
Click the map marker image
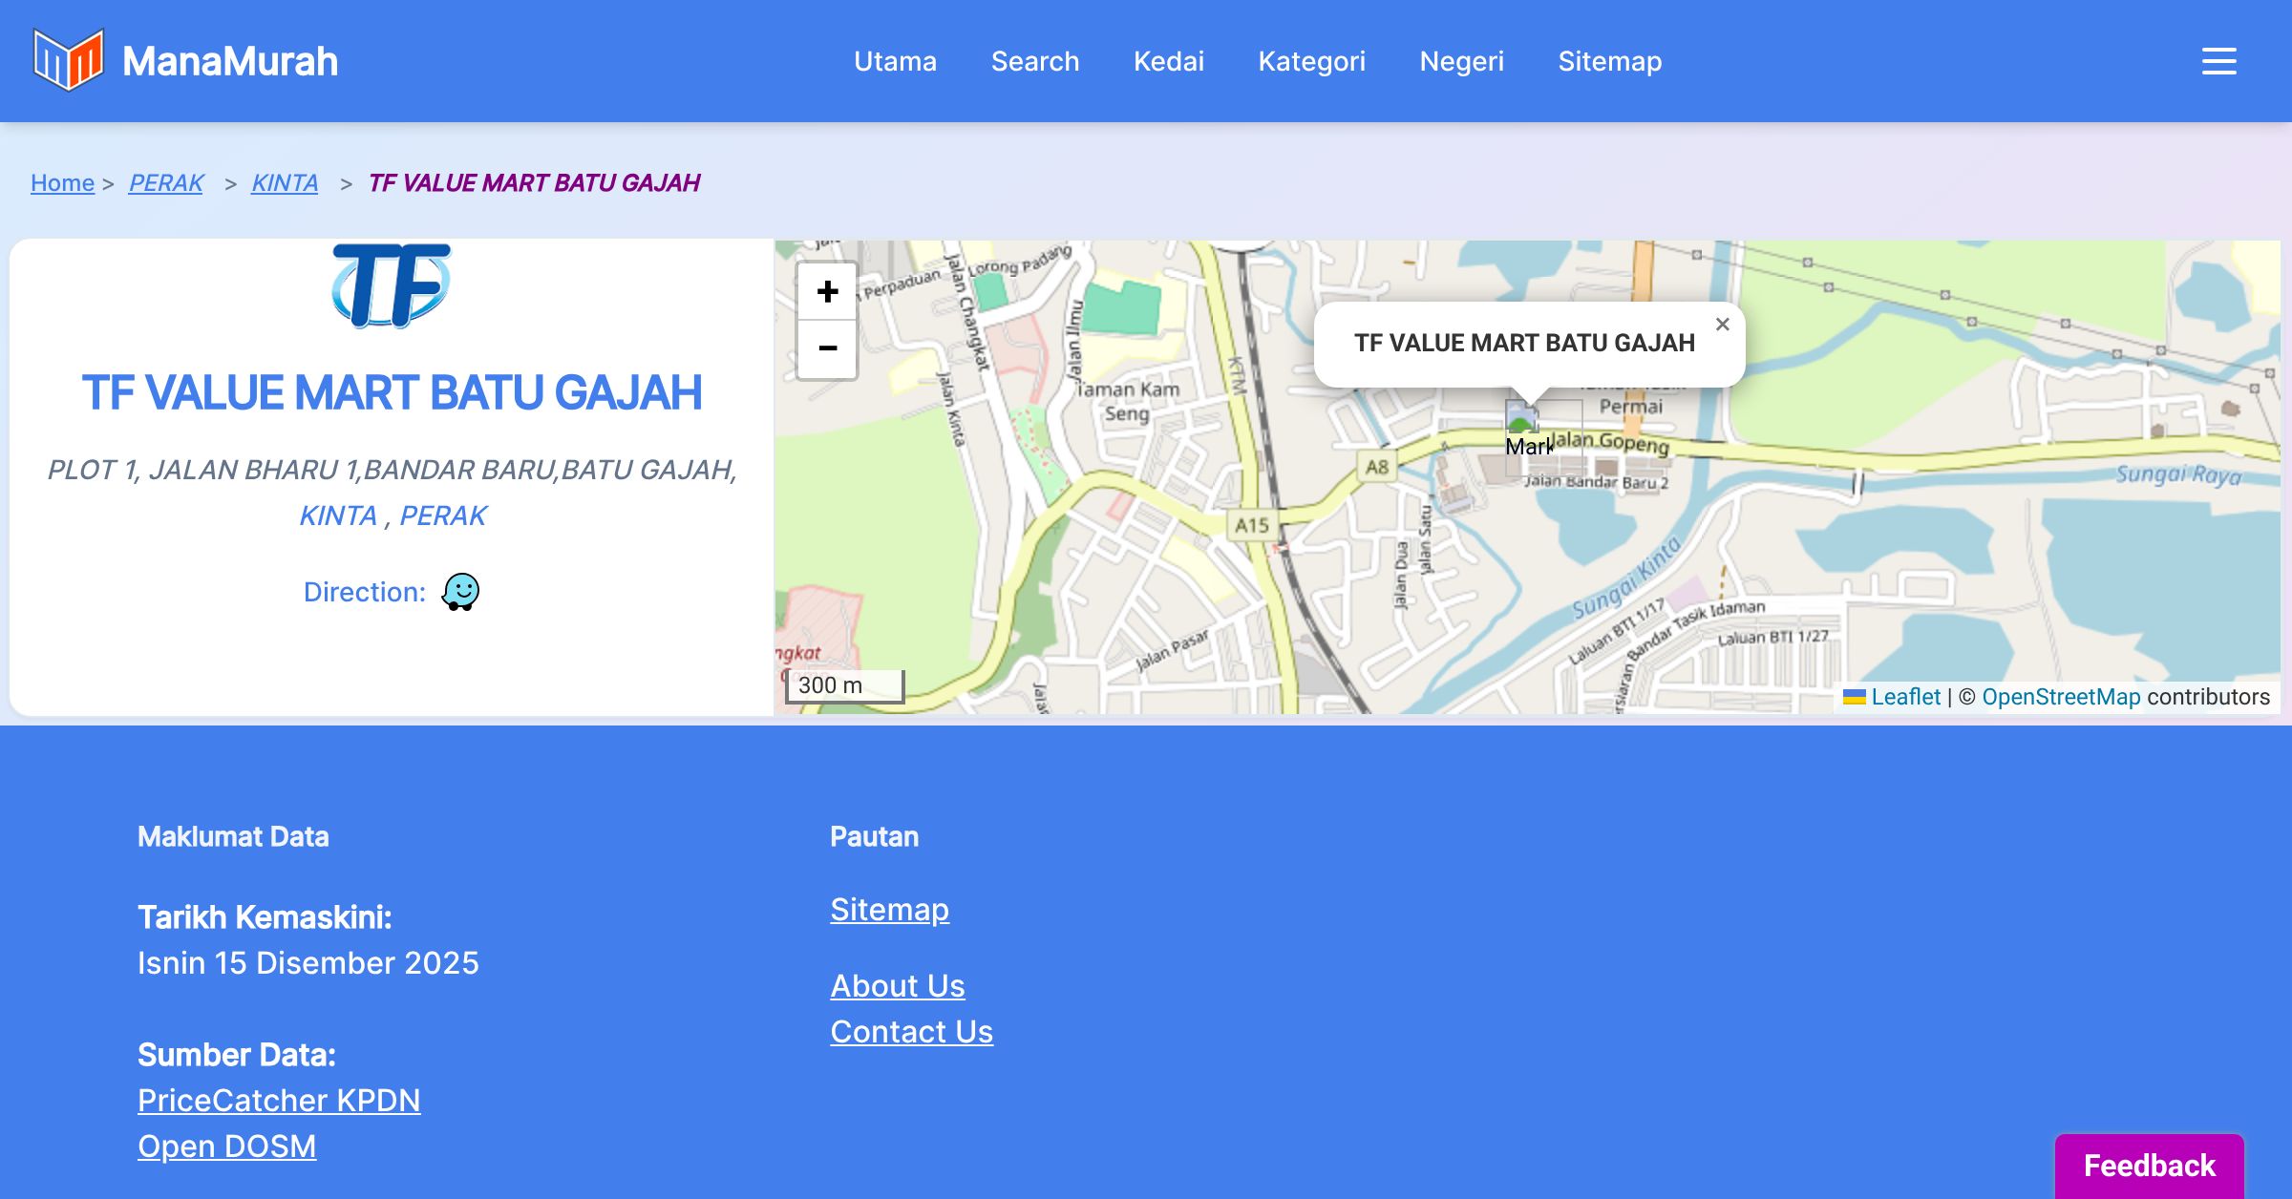[1521, 420]
